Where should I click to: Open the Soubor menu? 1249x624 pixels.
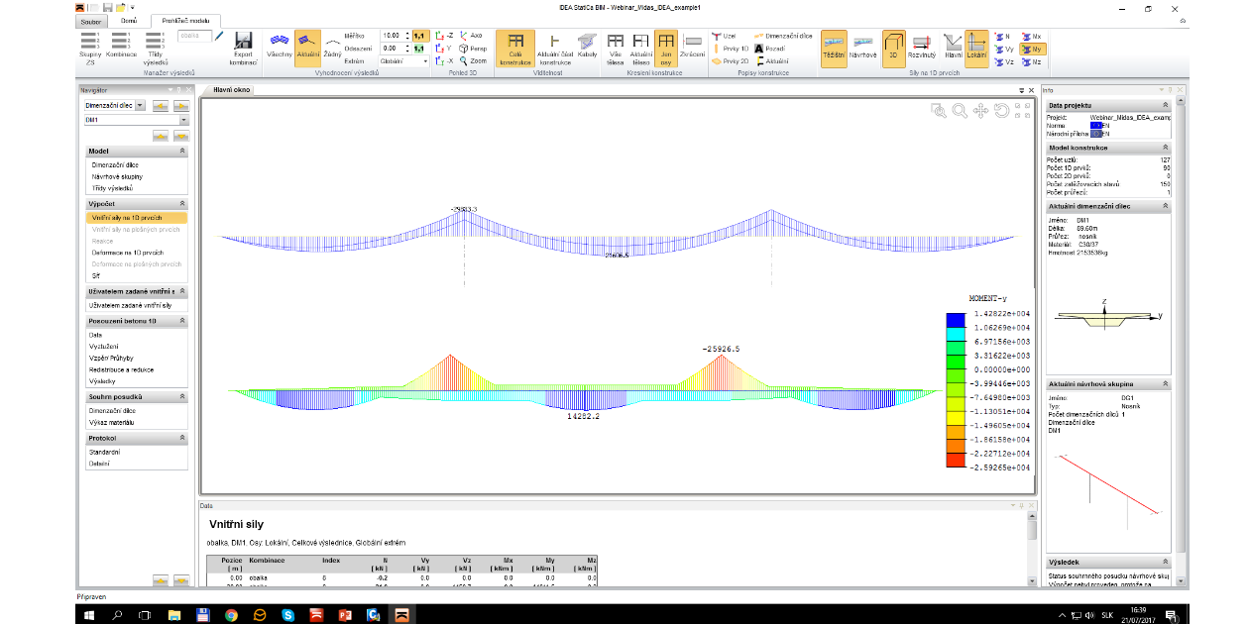pos(92,21)
